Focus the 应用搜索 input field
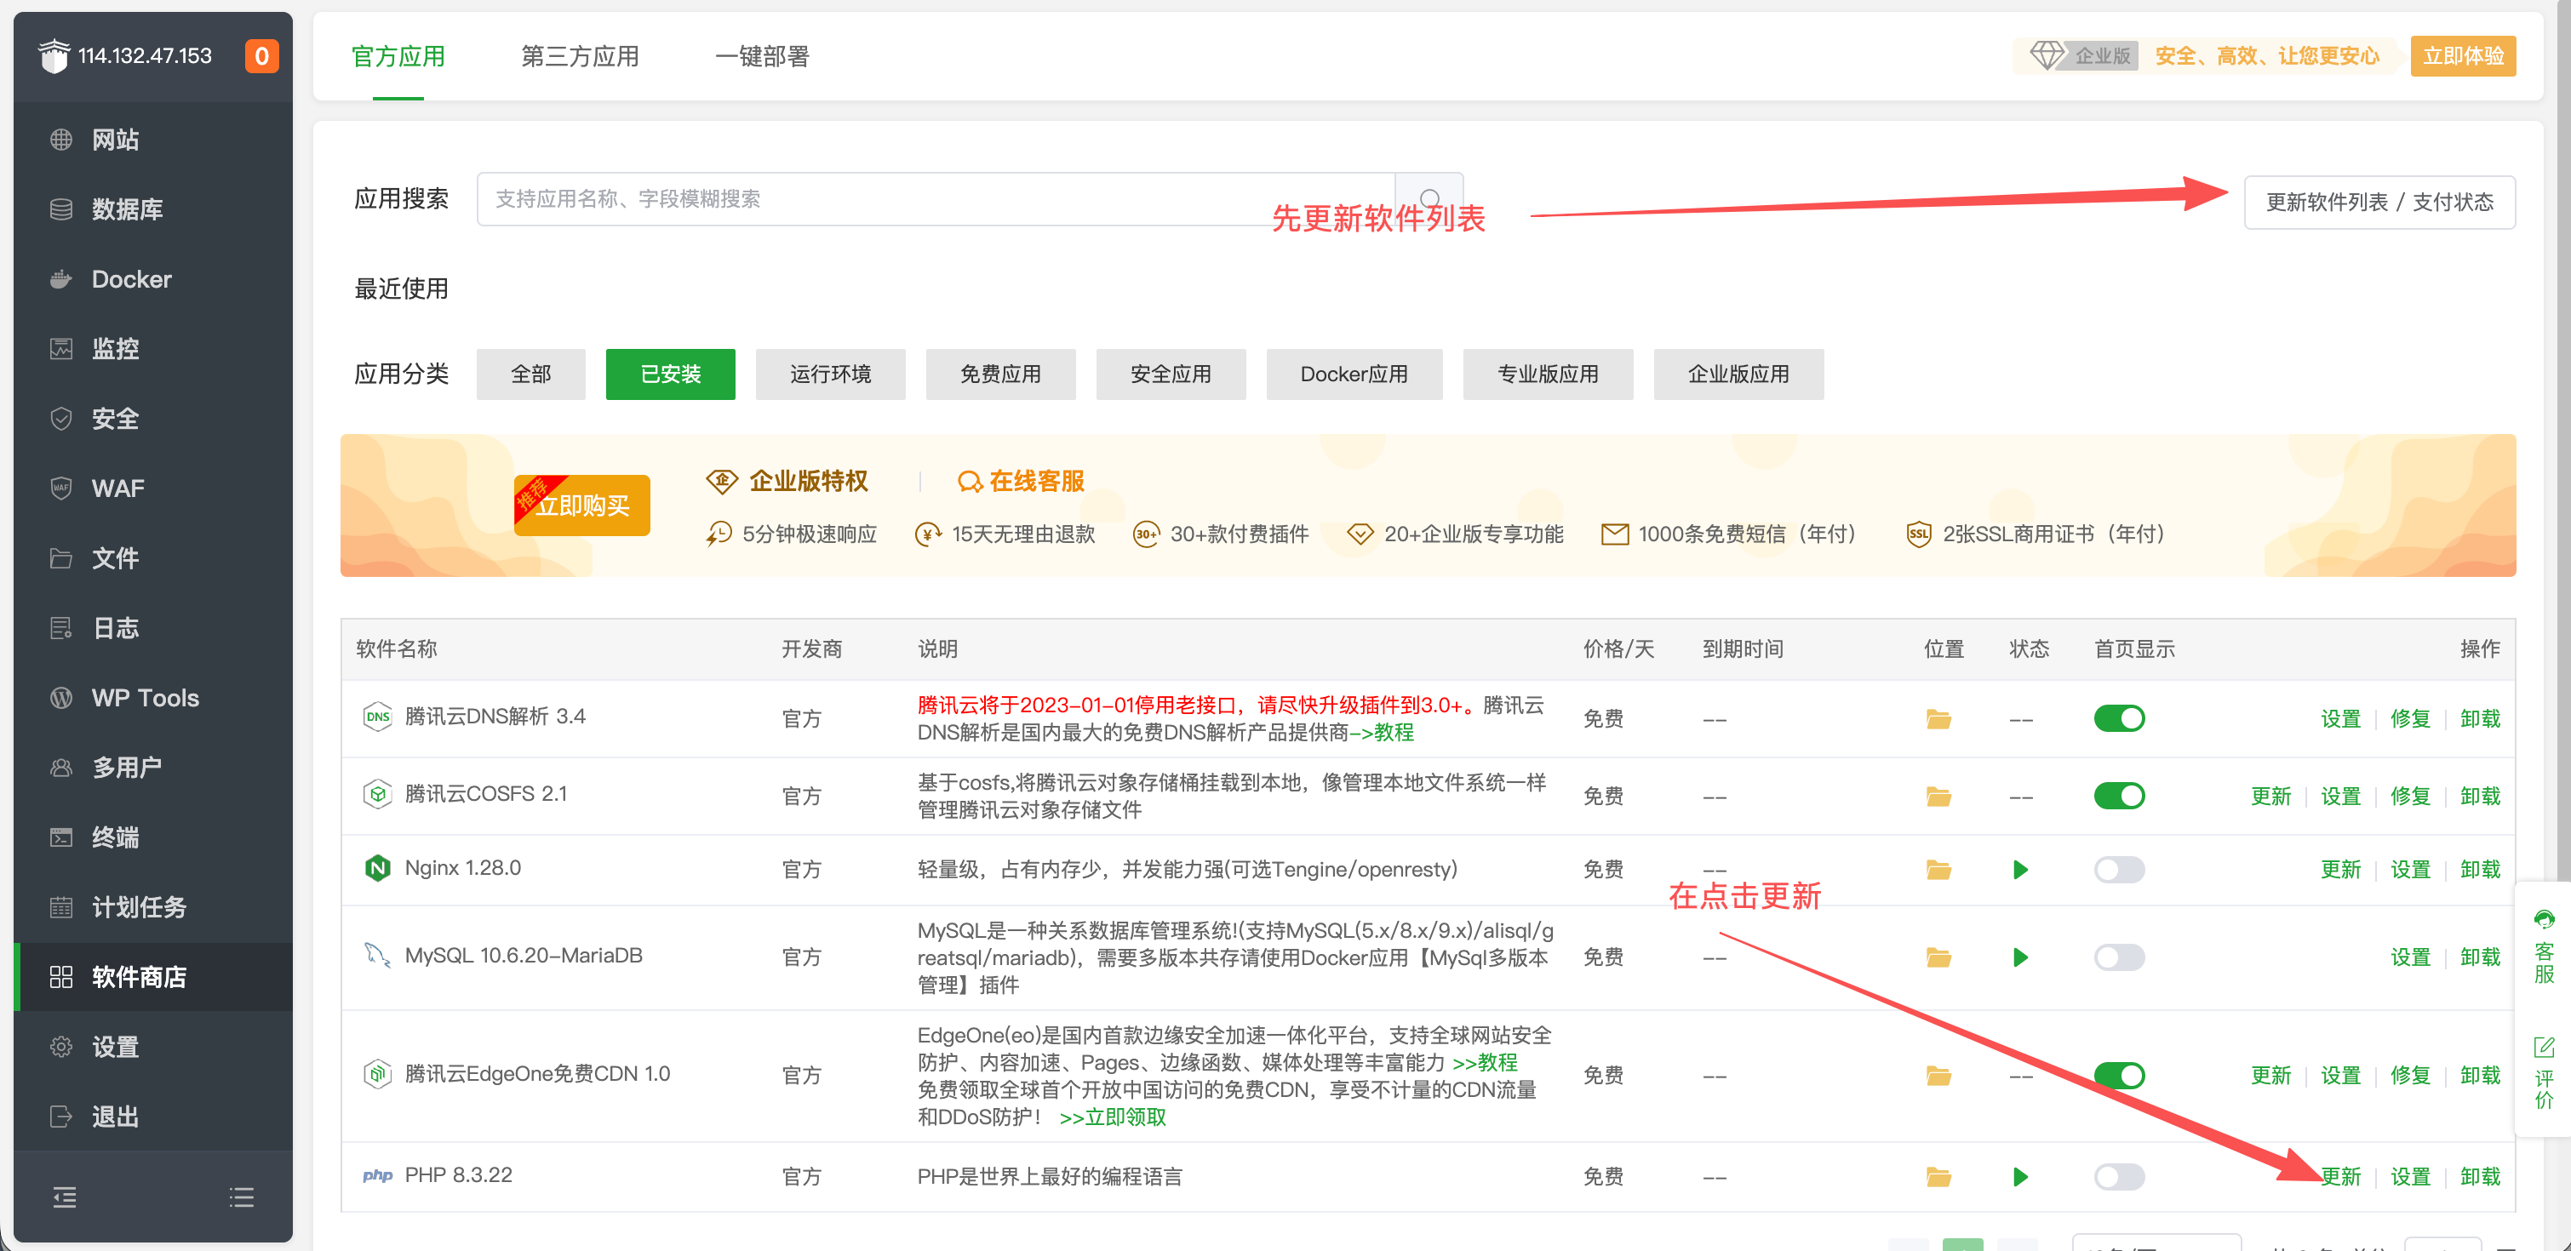 coord(936,198)
